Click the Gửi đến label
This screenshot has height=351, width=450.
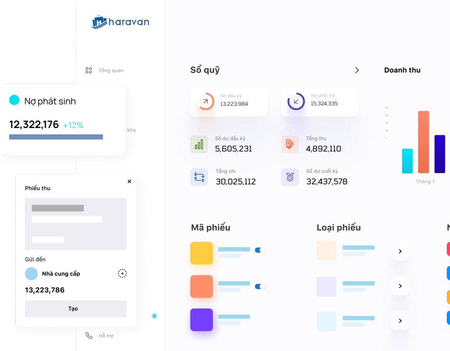tap(35, 259)
